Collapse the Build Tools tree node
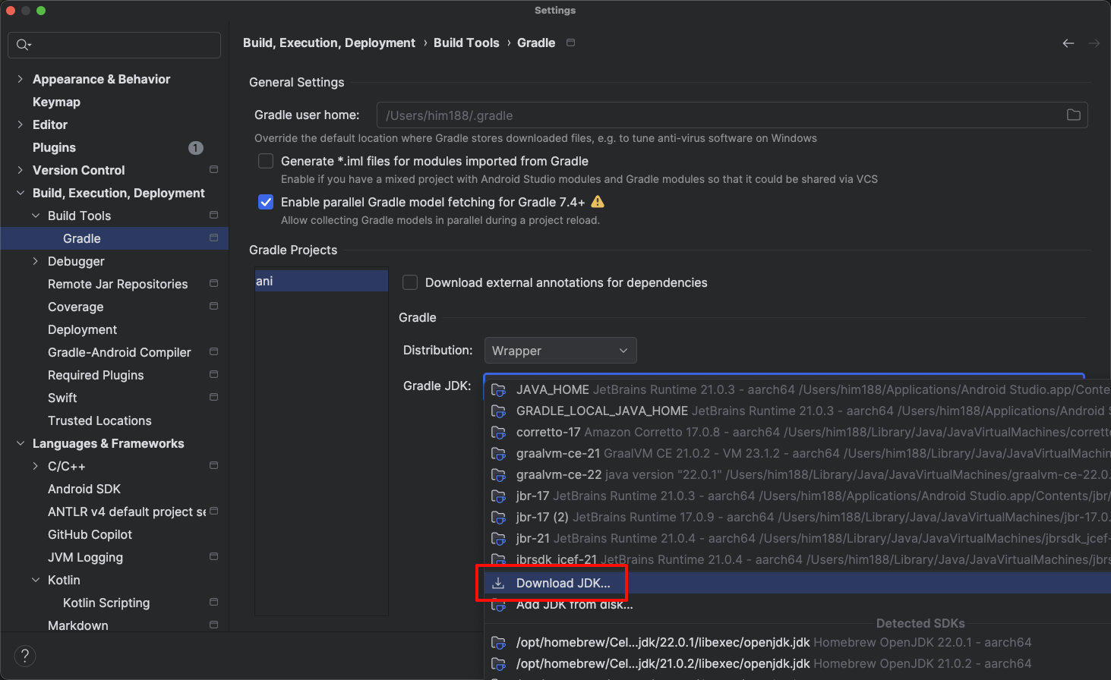 pos(36,216)
